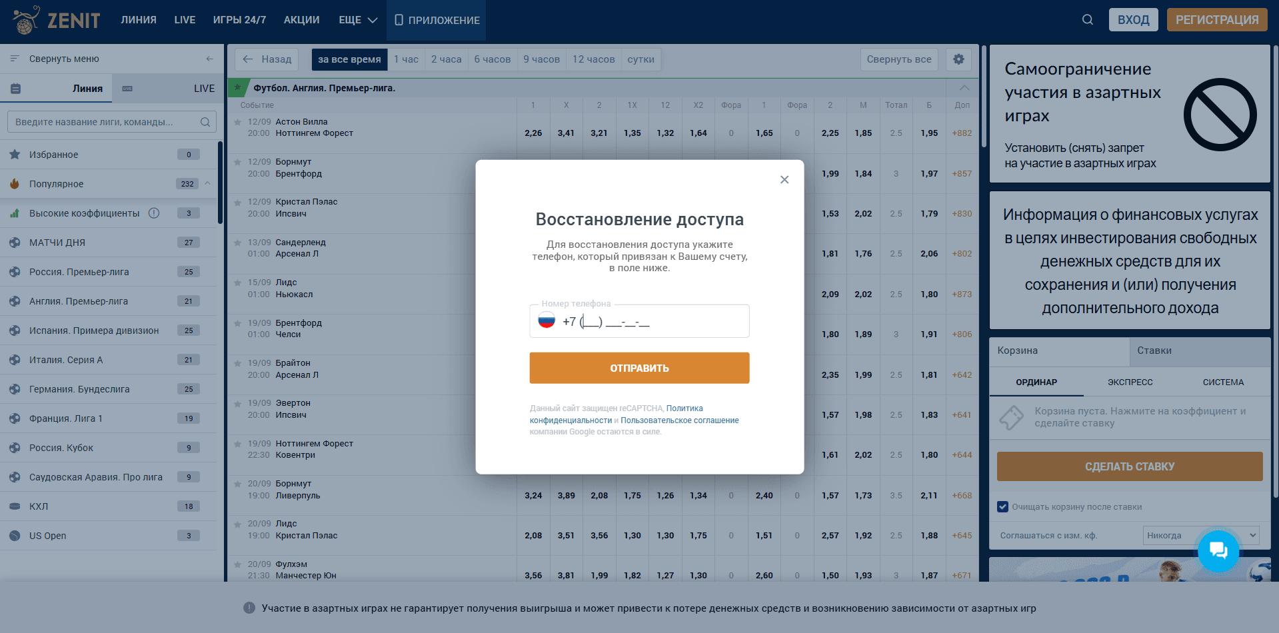Open the site search magnifier icon

coord(1088,20)
